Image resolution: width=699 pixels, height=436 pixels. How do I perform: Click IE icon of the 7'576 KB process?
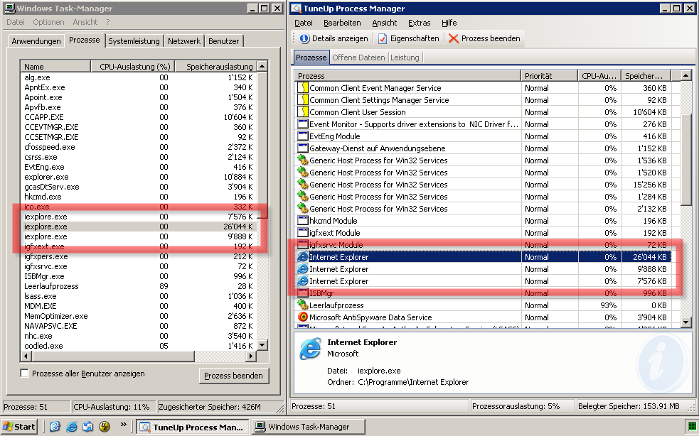303,280
